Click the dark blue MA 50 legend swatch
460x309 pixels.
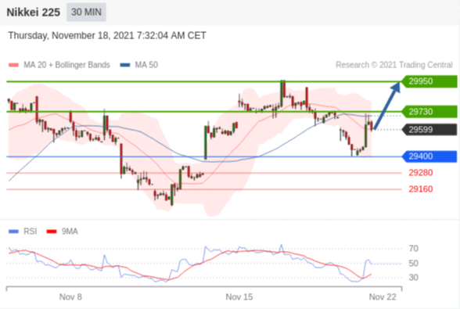click(x=125, y=65)
